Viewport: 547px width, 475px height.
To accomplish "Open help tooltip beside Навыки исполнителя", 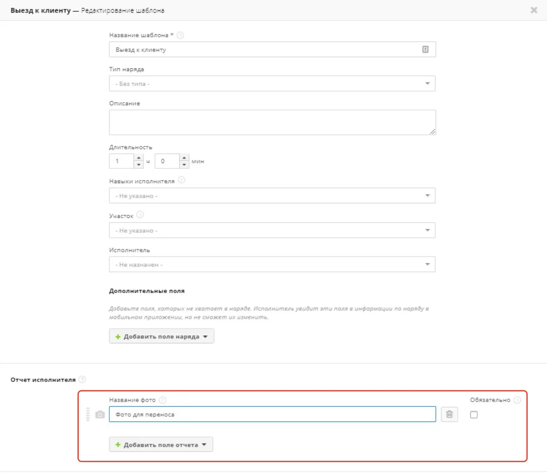I will click(182, 180).
